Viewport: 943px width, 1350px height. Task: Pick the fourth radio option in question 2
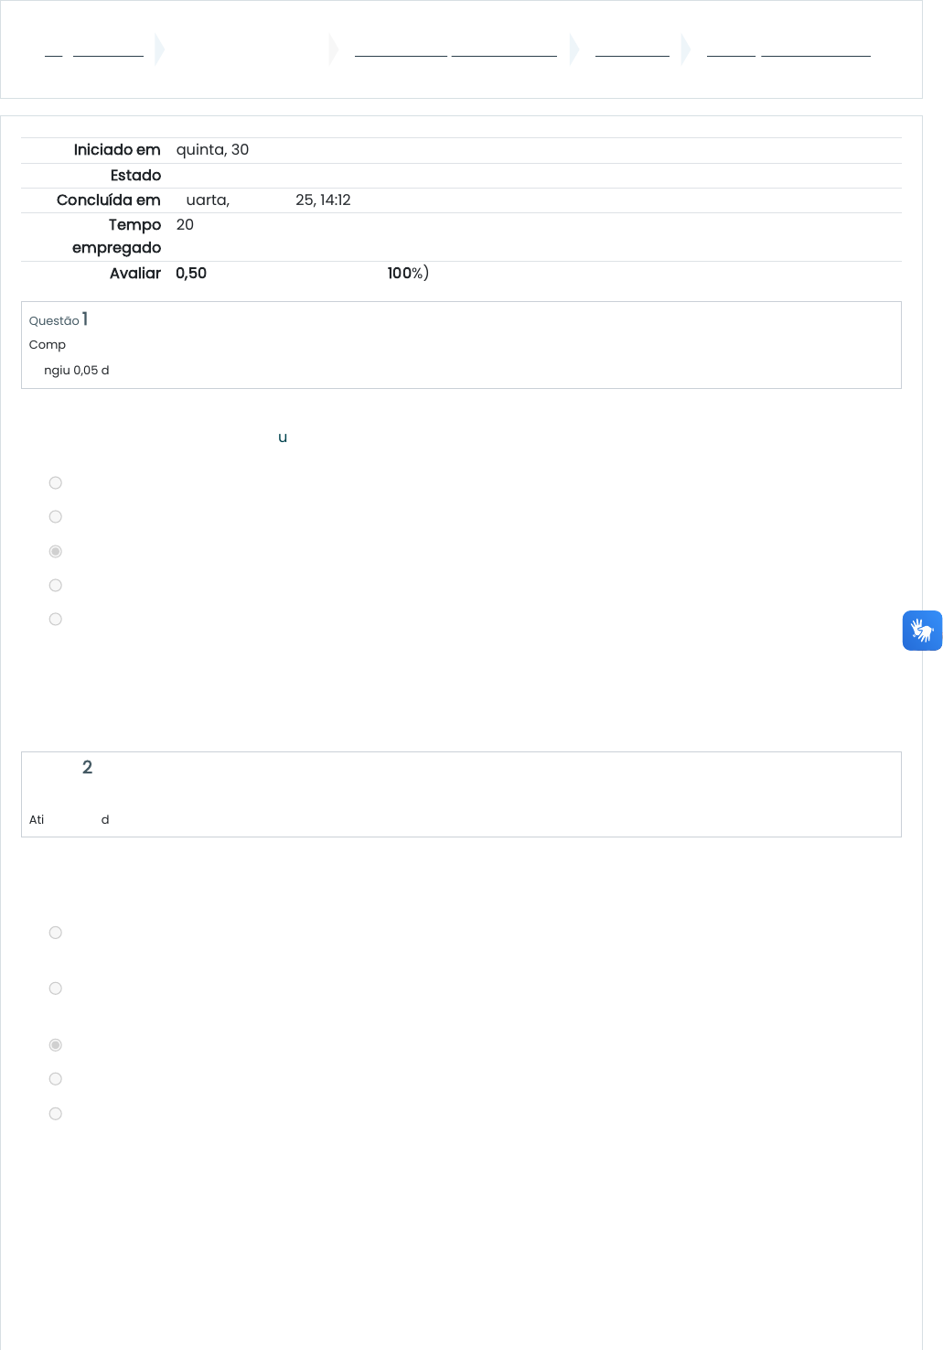56,1079
